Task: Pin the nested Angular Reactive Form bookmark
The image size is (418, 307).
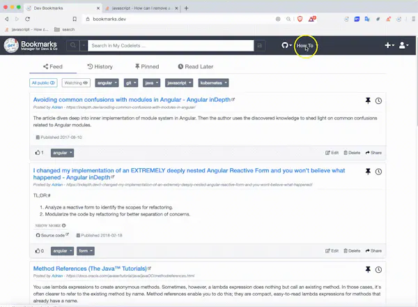Action: (368, 172)
